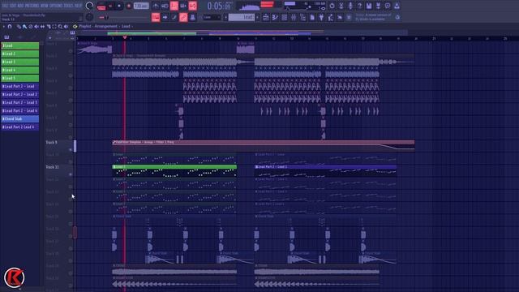Select the playlist select tool

point(54,27)
